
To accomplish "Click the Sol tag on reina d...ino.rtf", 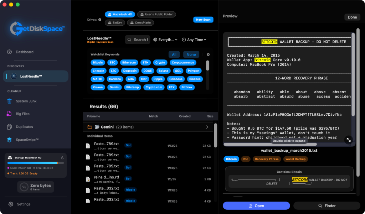I will pos(128,179).
